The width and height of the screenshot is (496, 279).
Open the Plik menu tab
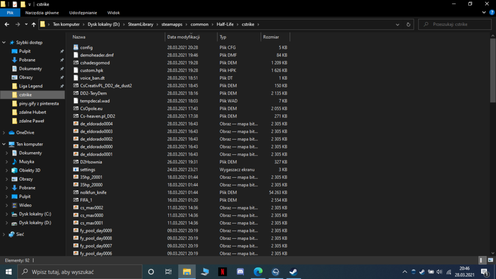click(10, 13)
